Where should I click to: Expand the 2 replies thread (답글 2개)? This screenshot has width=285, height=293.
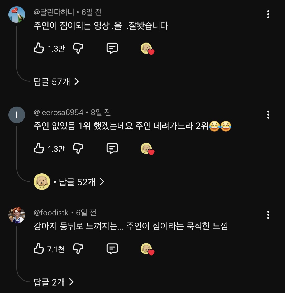click(54, 282)
